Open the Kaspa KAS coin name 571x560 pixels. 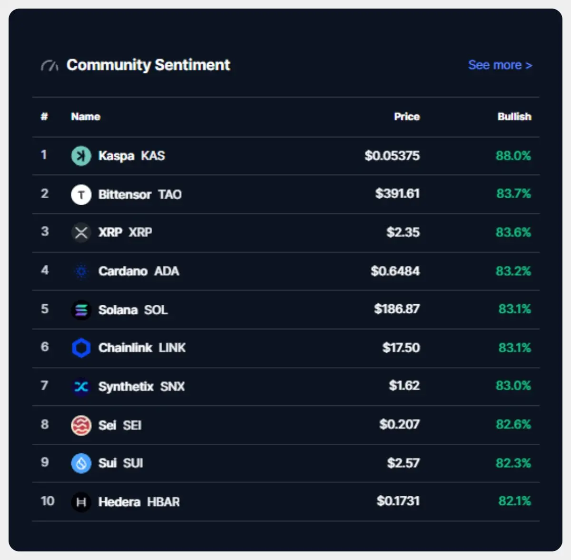coord(132,156)
